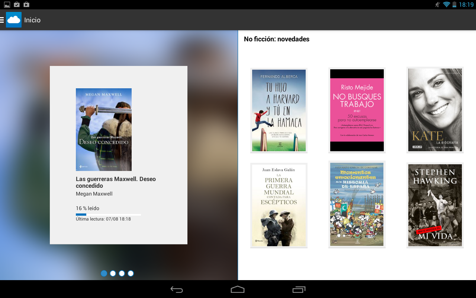The image size is (476, 298).
Task: Open Risto Mejide No busques trabajo book
Action: [357, 110]
